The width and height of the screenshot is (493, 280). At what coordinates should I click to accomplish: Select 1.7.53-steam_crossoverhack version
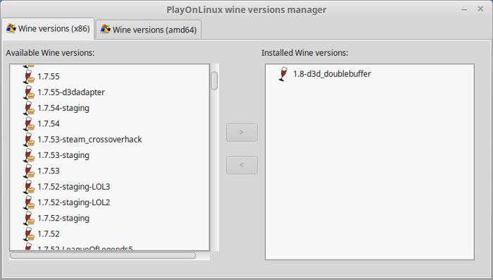tap(89, 140)
